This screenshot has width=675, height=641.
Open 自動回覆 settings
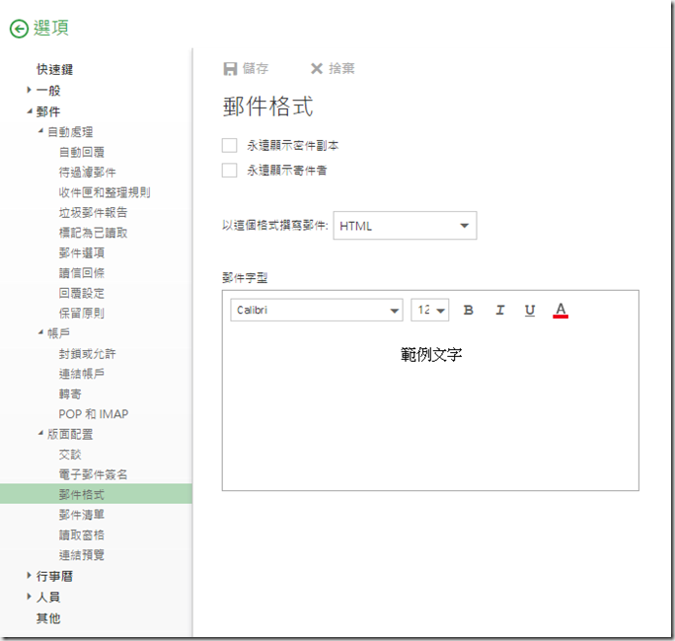(81, 152)
